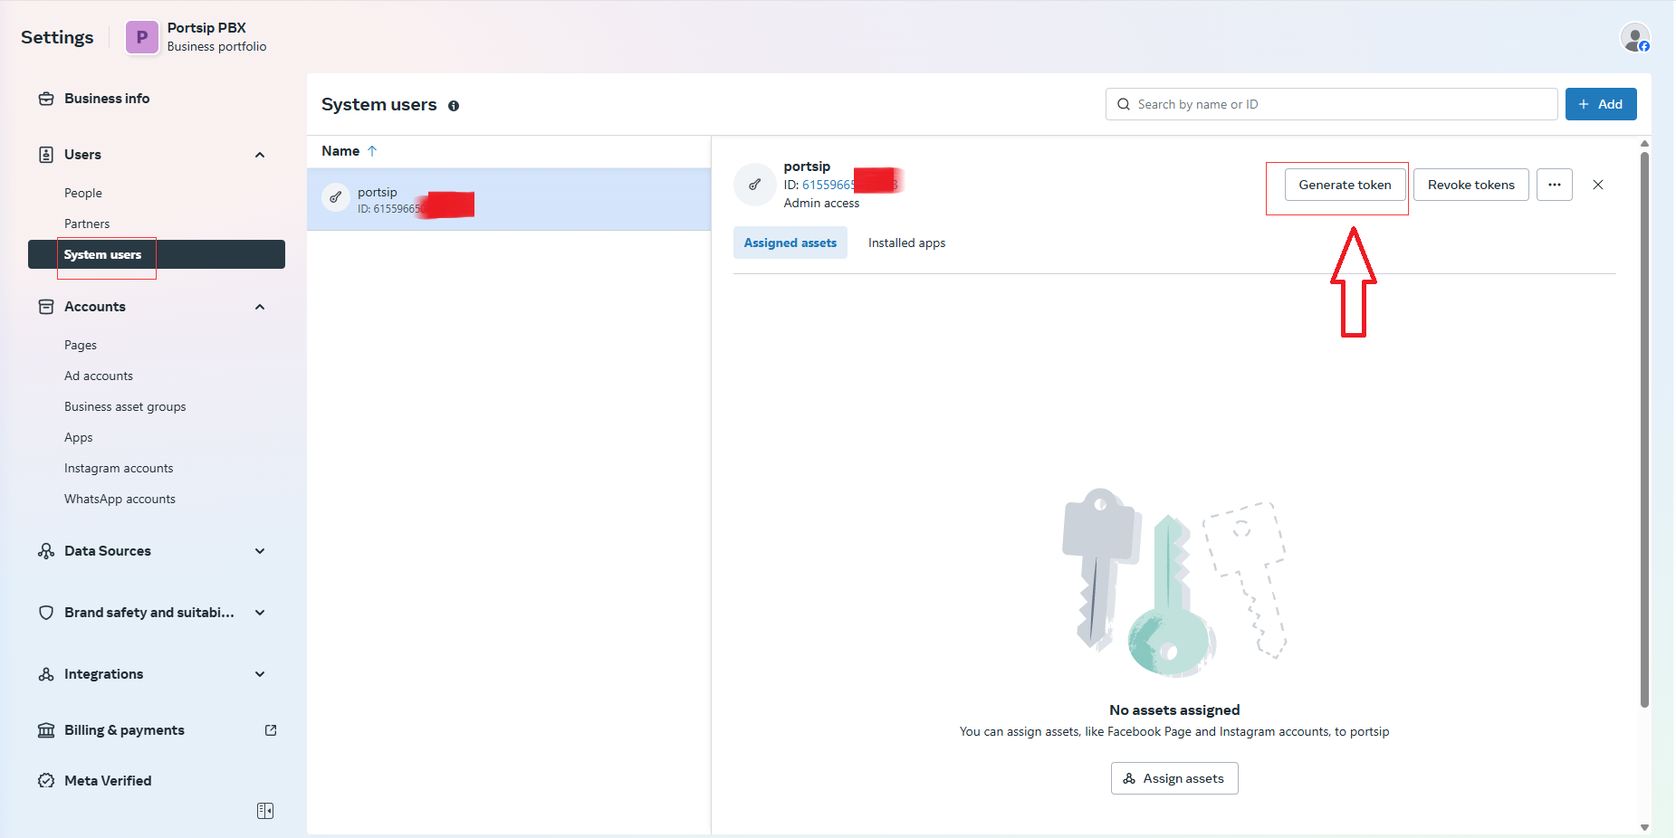This screenshot has height=838, width=1676.
Task: Open Billing & payments external link icon
Action: point(271,730)
